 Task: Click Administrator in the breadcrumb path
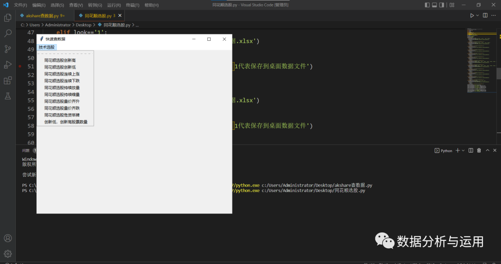(x=58, y=25)
